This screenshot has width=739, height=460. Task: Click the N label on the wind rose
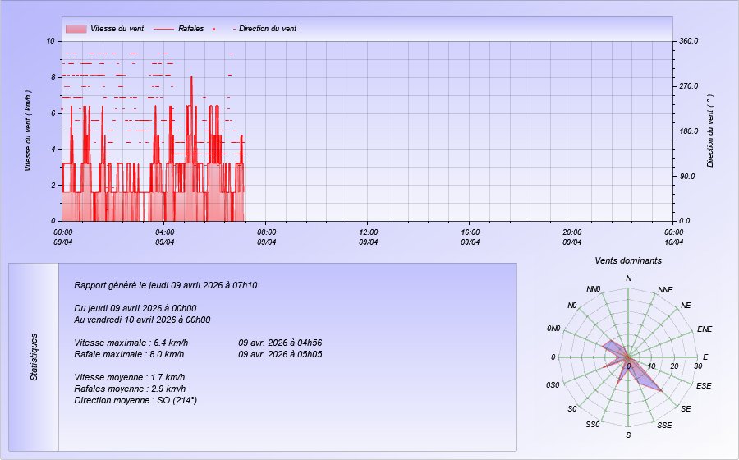[629, 278]
